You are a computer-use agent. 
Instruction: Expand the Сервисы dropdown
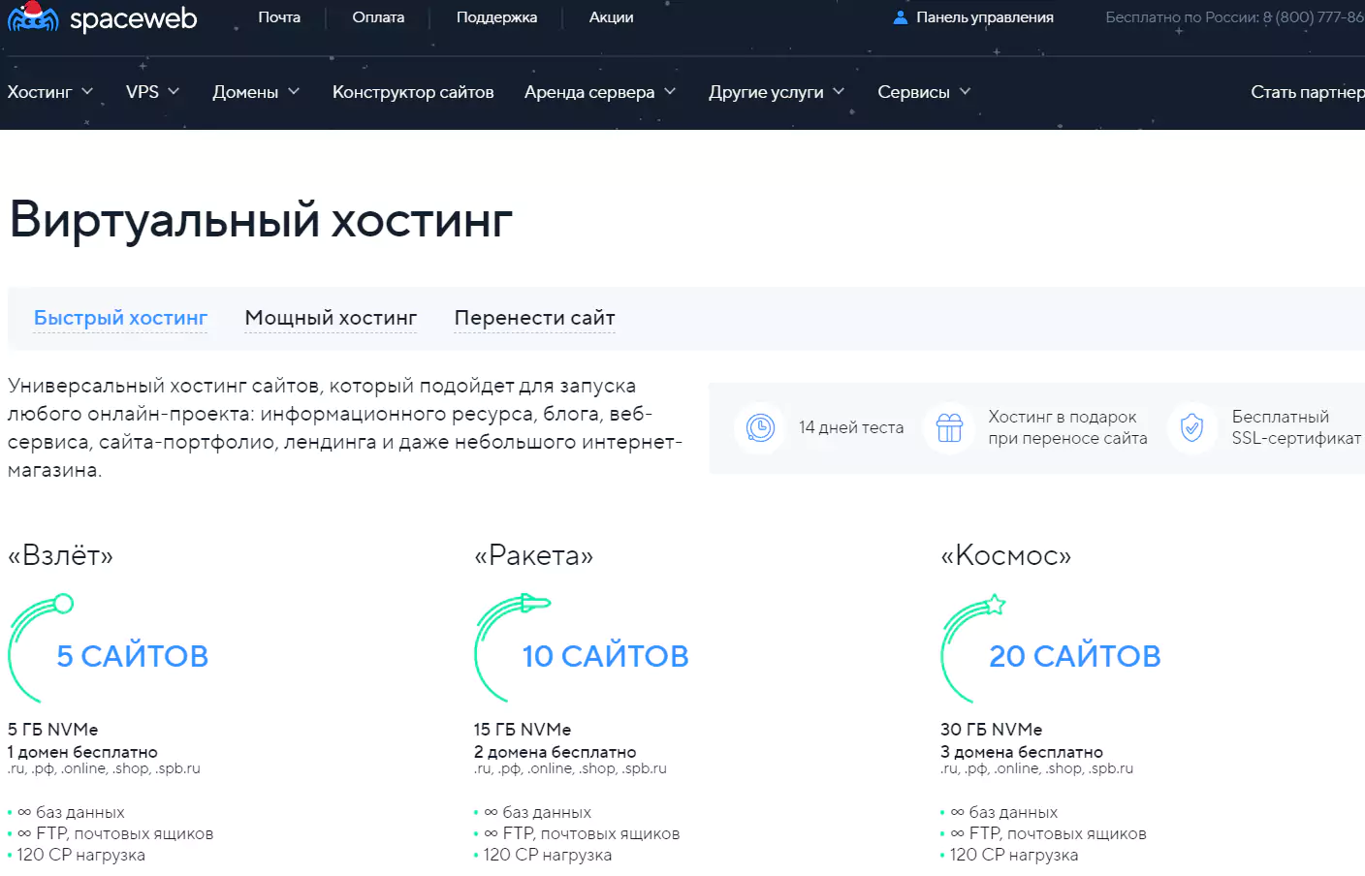pyautogui.click(x=923, y=92)
